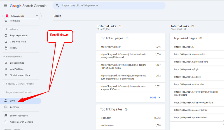Open the 4dayweek.io property dropdown
The height and width of the screenshot is (130, 224).
[x=22, y=16]
